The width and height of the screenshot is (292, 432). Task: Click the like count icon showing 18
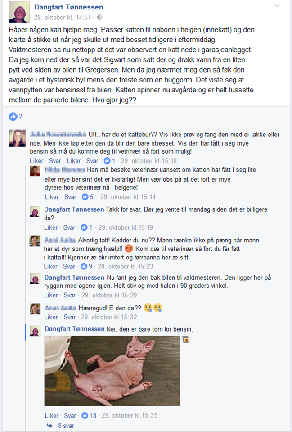click(x=85, y=415)
